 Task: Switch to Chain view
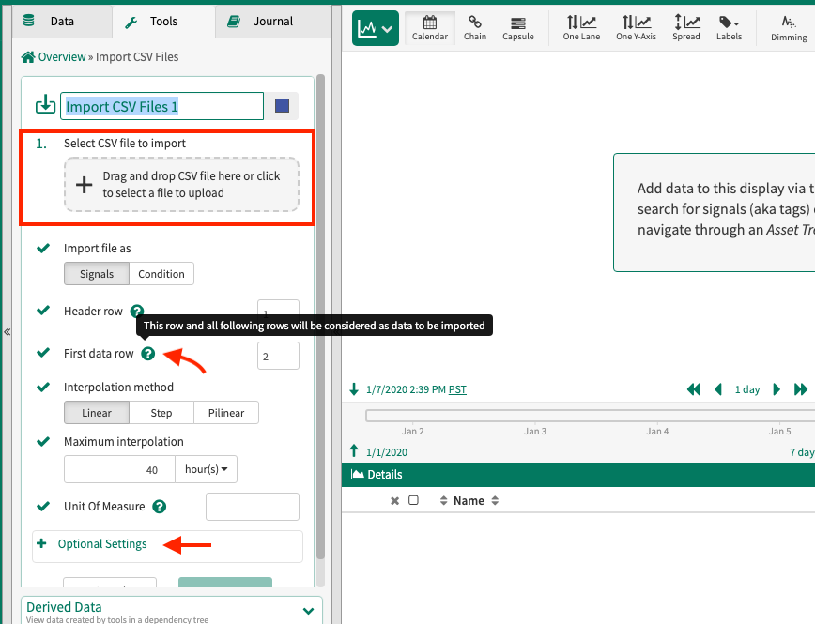coord(475,28)
